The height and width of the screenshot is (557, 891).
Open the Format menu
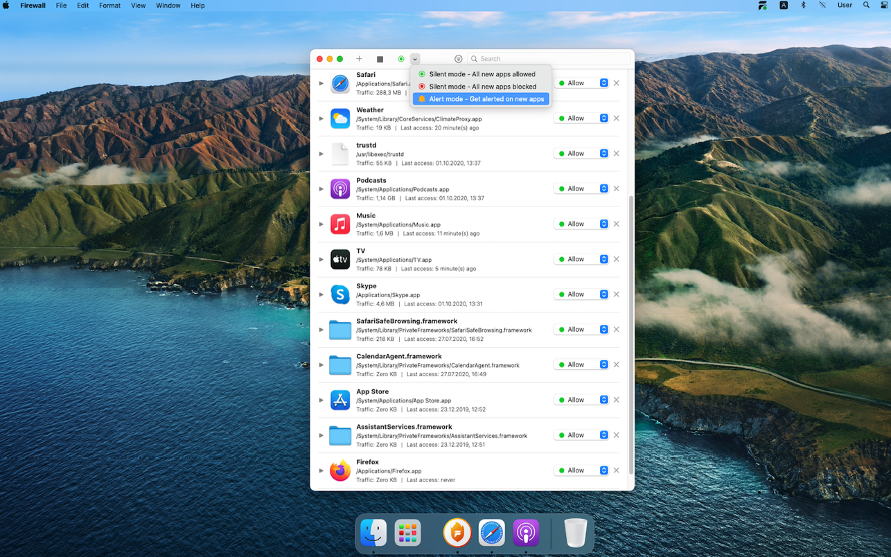pos(109,6)
